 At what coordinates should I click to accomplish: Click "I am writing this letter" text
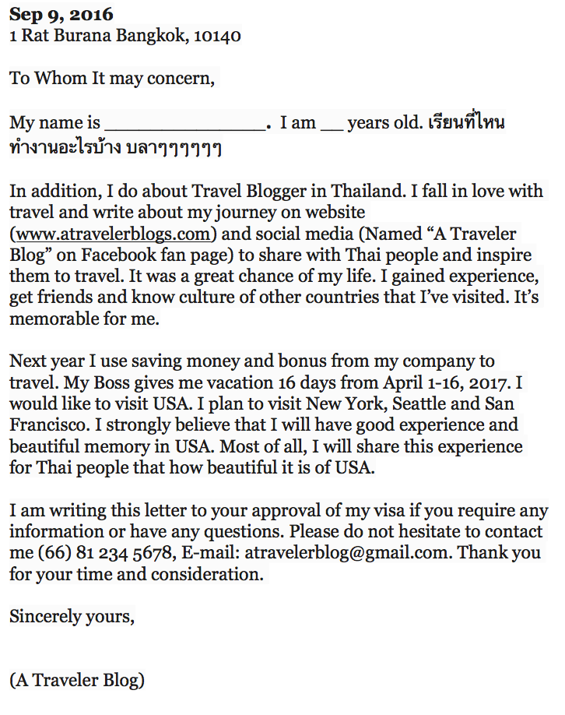(x=94, y=512)
